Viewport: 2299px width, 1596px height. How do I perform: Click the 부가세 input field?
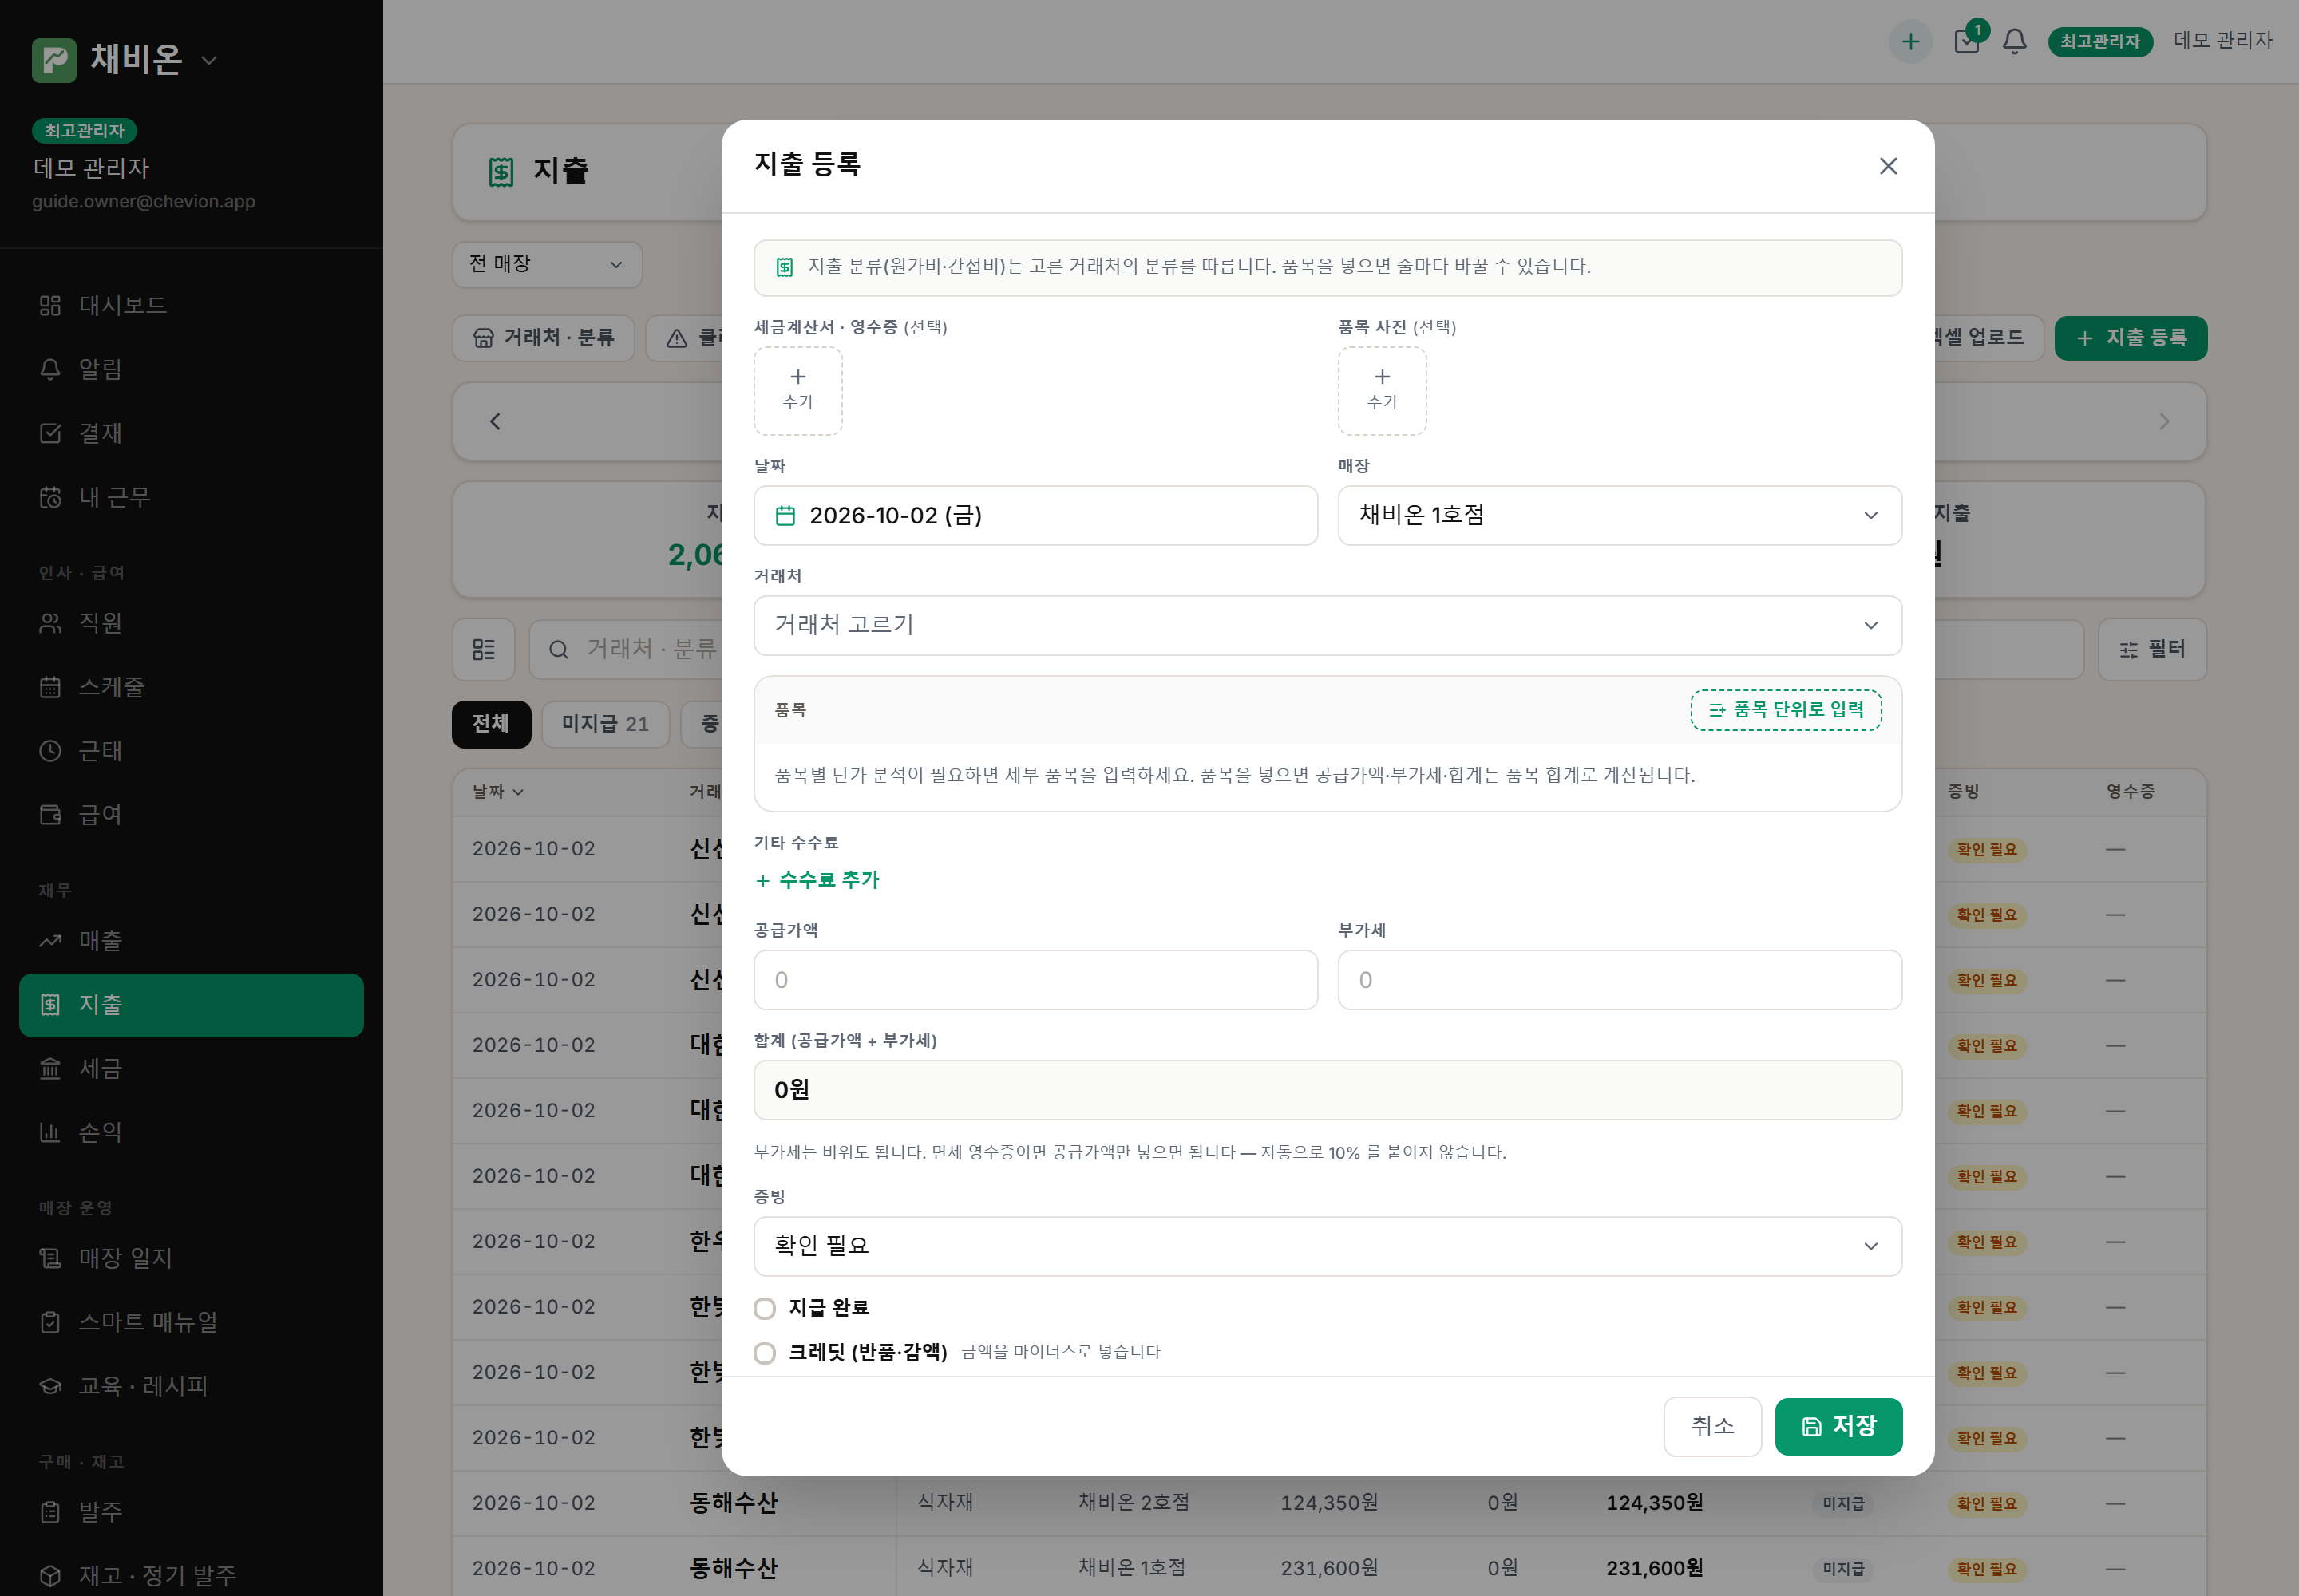(1620, 980)
